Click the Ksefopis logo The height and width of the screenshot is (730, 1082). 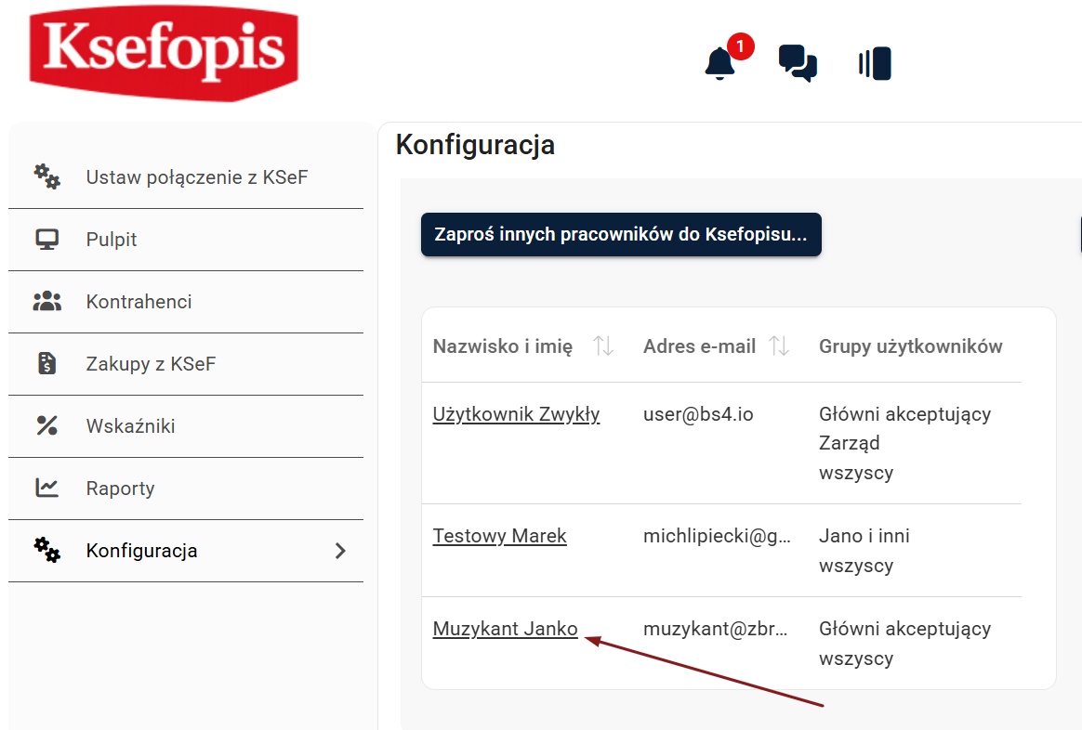point(164,51)
